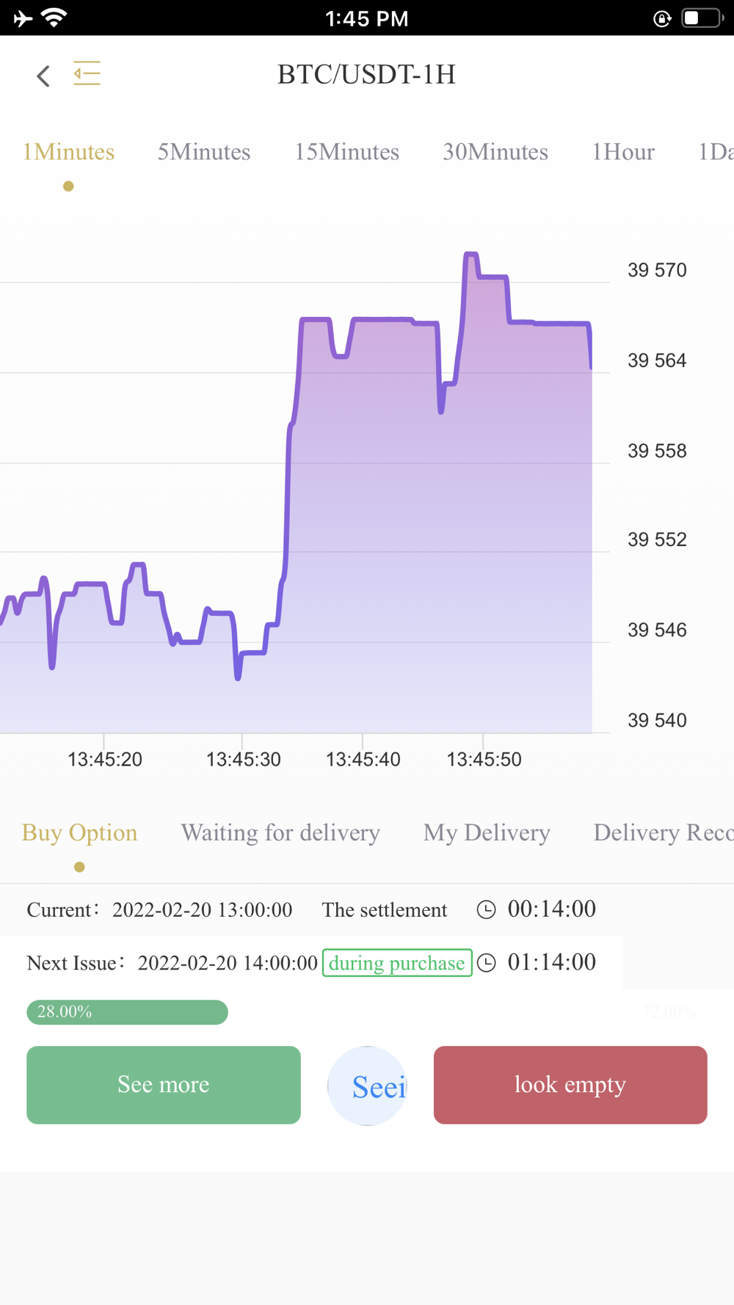Tap the Wi-Fi status icon
734x1305 pixels.
pos(54,18)
